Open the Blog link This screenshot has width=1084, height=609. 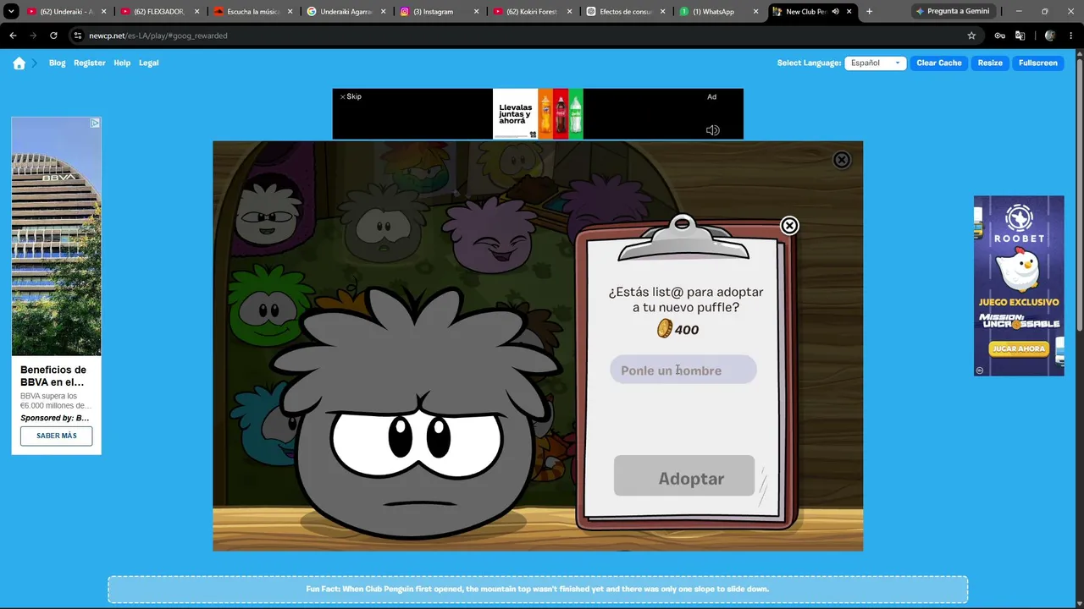[x=57, y=63]
